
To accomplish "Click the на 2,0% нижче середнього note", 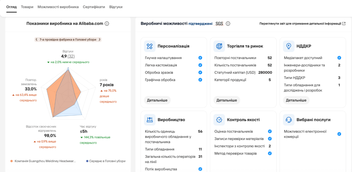I will tap(68, 62).
